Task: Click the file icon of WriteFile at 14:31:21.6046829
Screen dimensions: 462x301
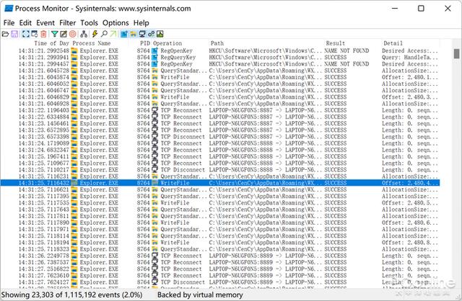Action: point(154,97)
